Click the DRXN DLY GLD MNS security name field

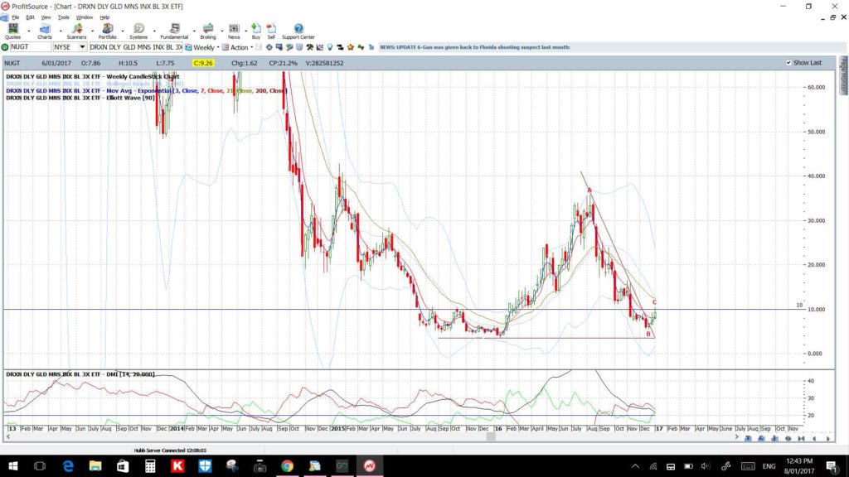click(x=136, y=47)
